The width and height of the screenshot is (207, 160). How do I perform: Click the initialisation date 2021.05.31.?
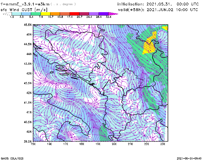tap(159, 4)
